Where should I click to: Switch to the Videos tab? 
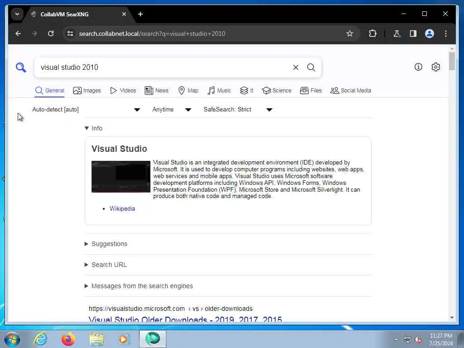click(x=123, y=91)
